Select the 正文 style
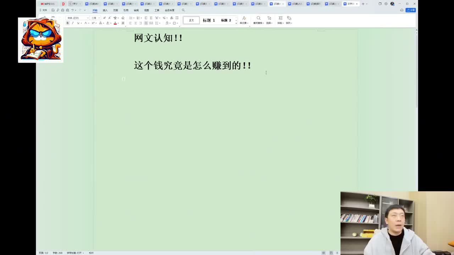454x255 pixels. pos(191,20)
